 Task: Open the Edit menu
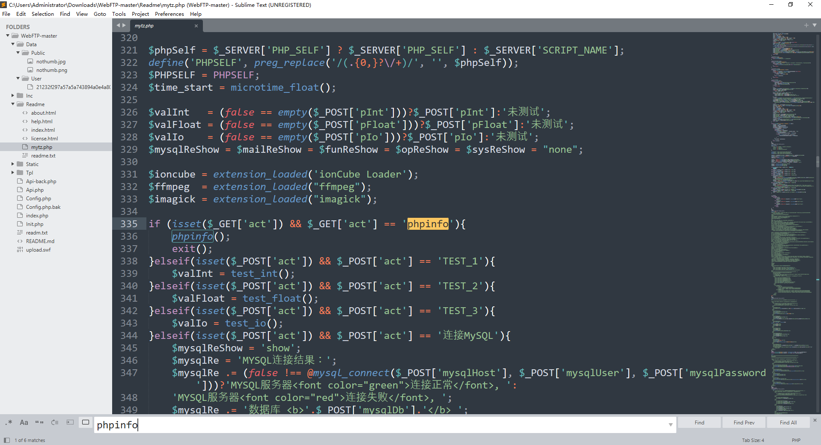[x=21, y=14]
